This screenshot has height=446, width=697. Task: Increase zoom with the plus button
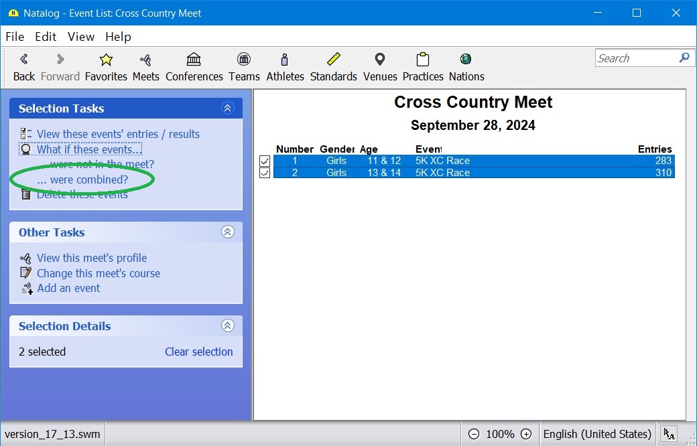click(x=526, y=434)
